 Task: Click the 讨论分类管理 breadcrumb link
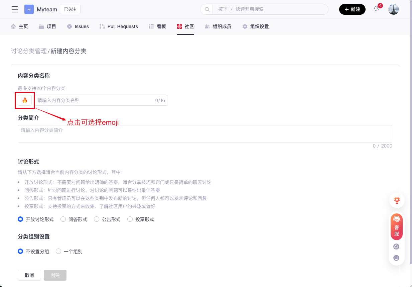click(x=29, y=51)
